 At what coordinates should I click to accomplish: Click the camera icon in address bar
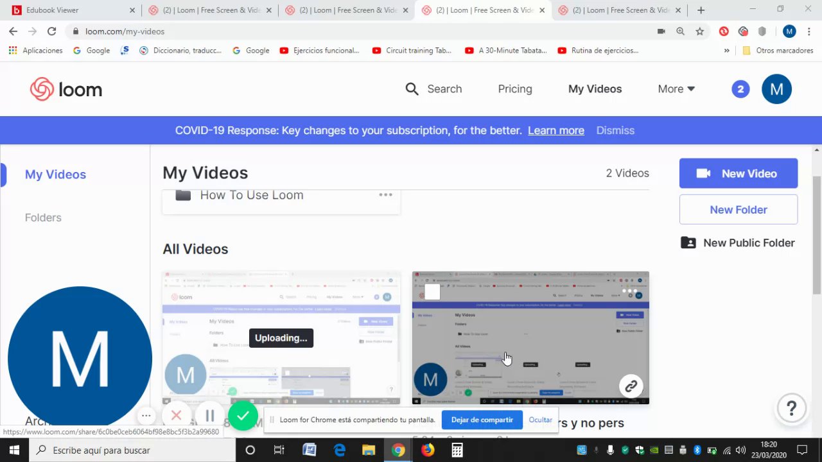[x=661, y=31]
